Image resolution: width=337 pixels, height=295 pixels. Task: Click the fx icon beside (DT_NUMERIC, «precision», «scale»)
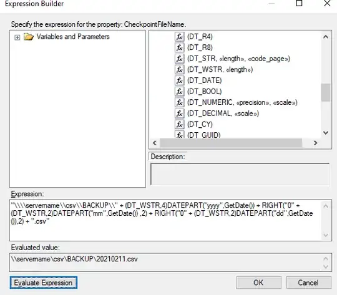tap(179, 102)
